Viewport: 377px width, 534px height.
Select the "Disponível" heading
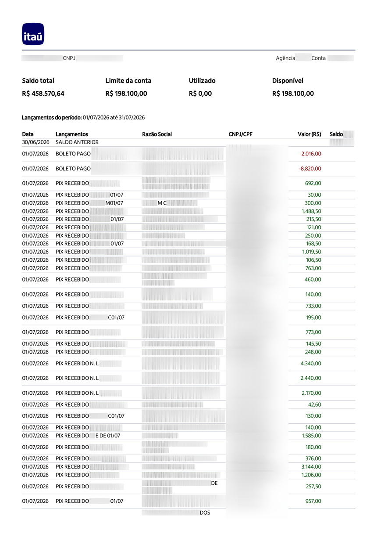click(x=288, y=81)
